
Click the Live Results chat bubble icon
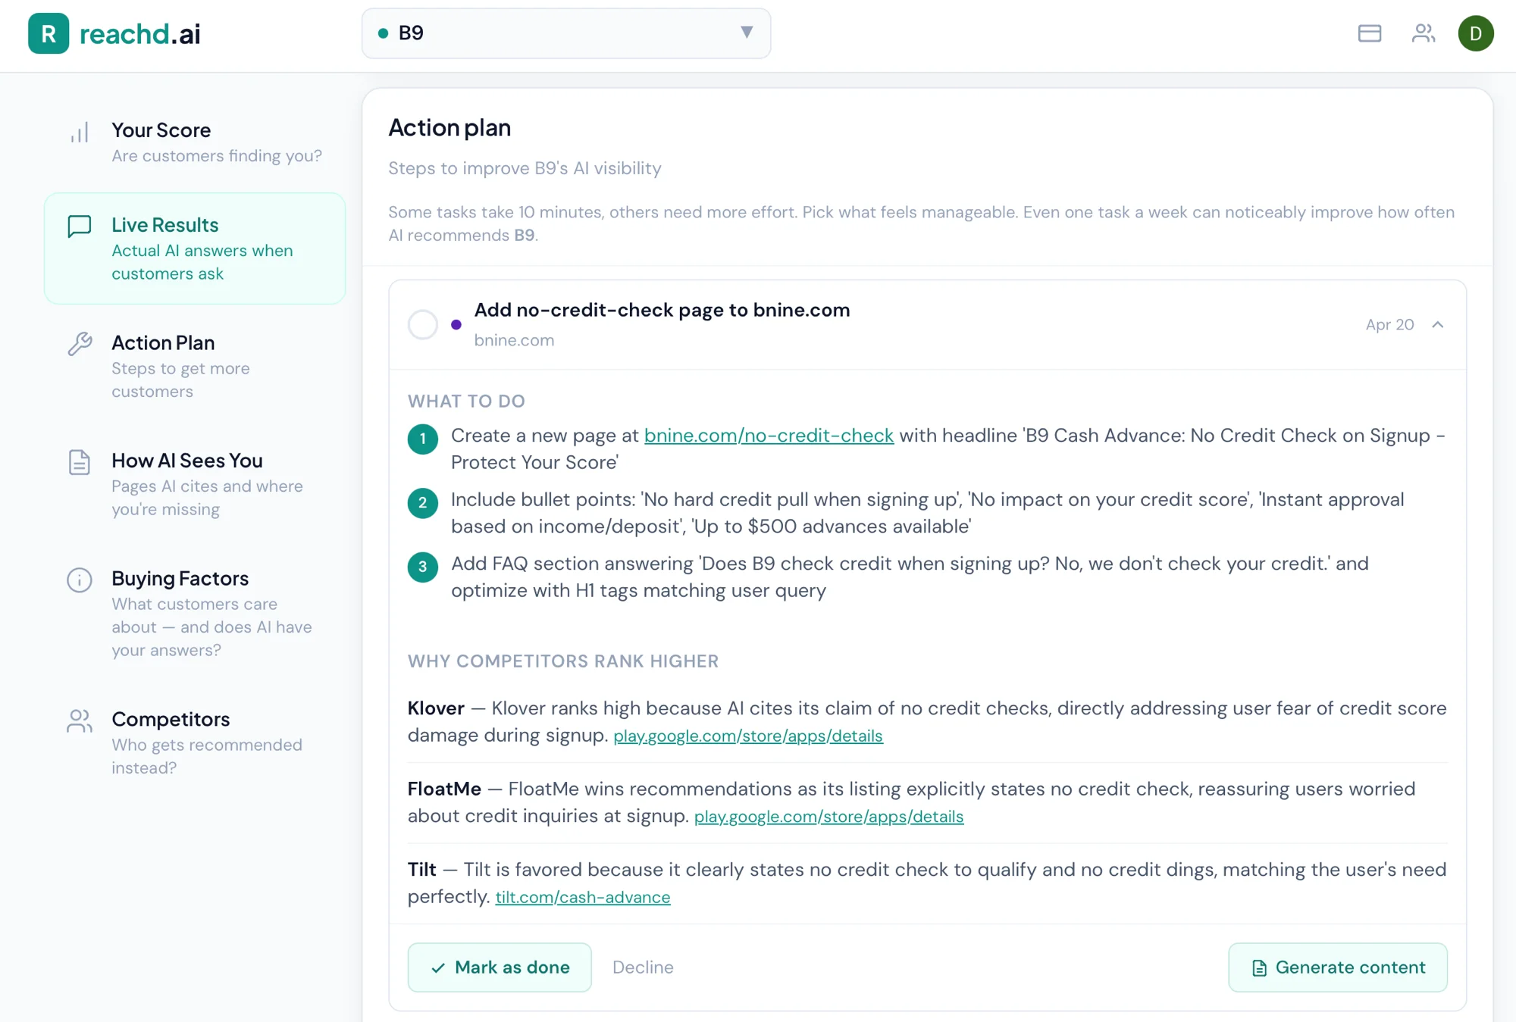tap(80, 227)
